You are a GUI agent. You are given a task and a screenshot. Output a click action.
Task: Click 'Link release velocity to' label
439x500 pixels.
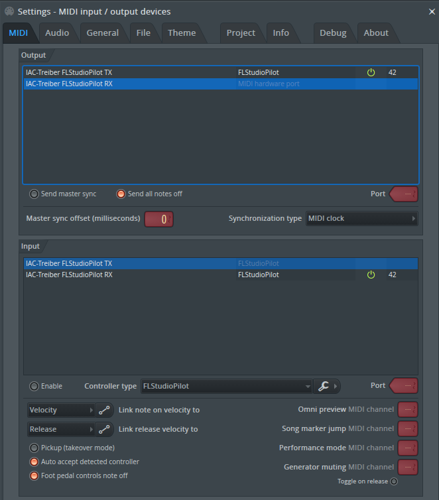[158, 429]
